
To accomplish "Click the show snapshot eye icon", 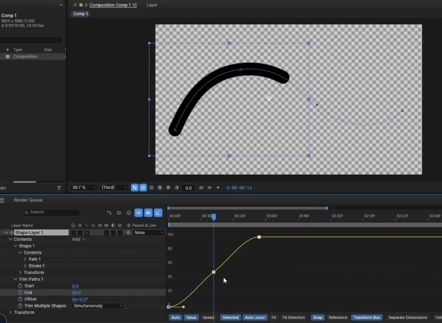I will (x=210, y=188).
